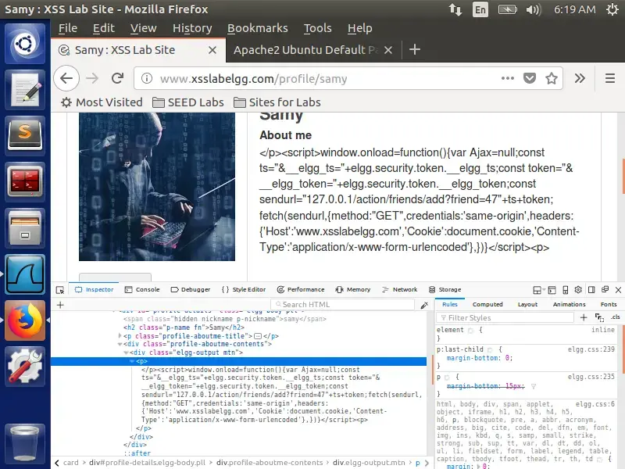Close the developer tools panel
Viewport: 625px width, 469px height.
618,290
